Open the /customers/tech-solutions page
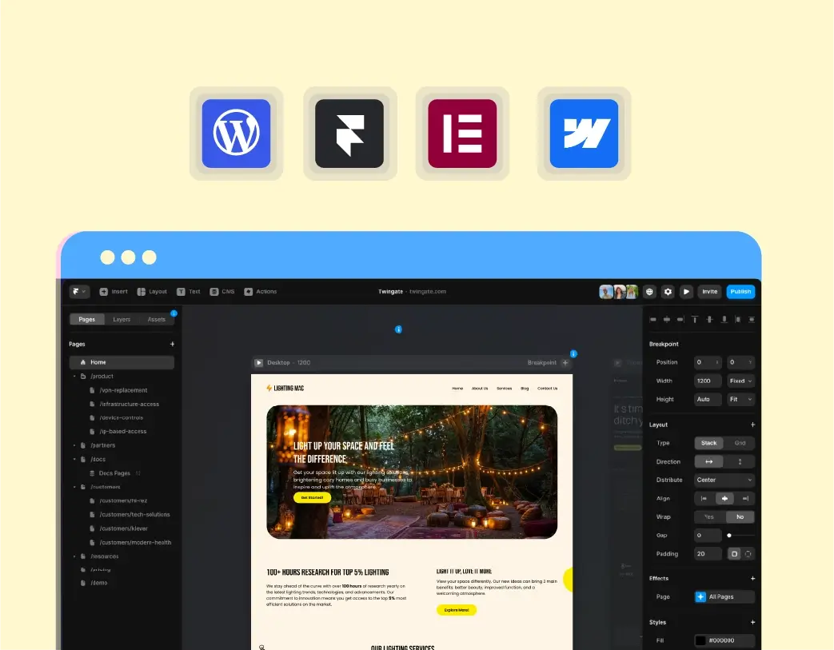Image resolution: width=834 pixels, height=650 pixels. pyautogui.click(x=130, y=514)
